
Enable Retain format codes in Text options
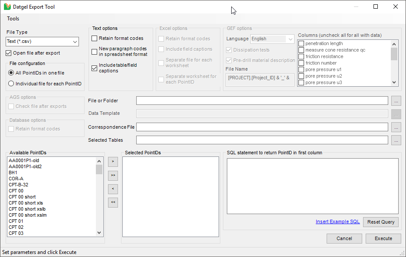coord(95,39)
